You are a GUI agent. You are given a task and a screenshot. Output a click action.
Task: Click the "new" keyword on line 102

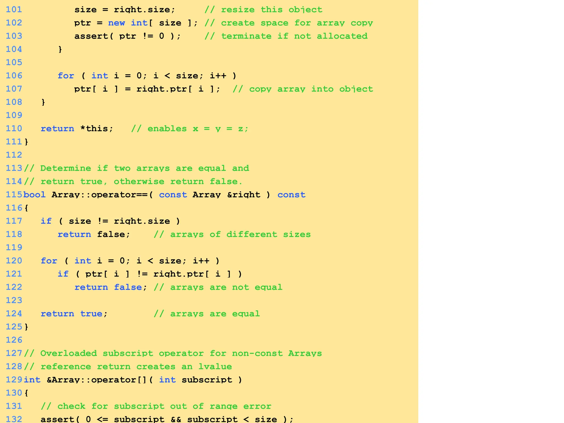[x=116, y=23]
